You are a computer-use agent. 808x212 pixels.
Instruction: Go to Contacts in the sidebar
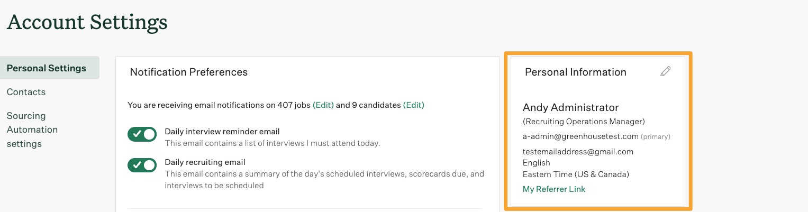(26, 92)
